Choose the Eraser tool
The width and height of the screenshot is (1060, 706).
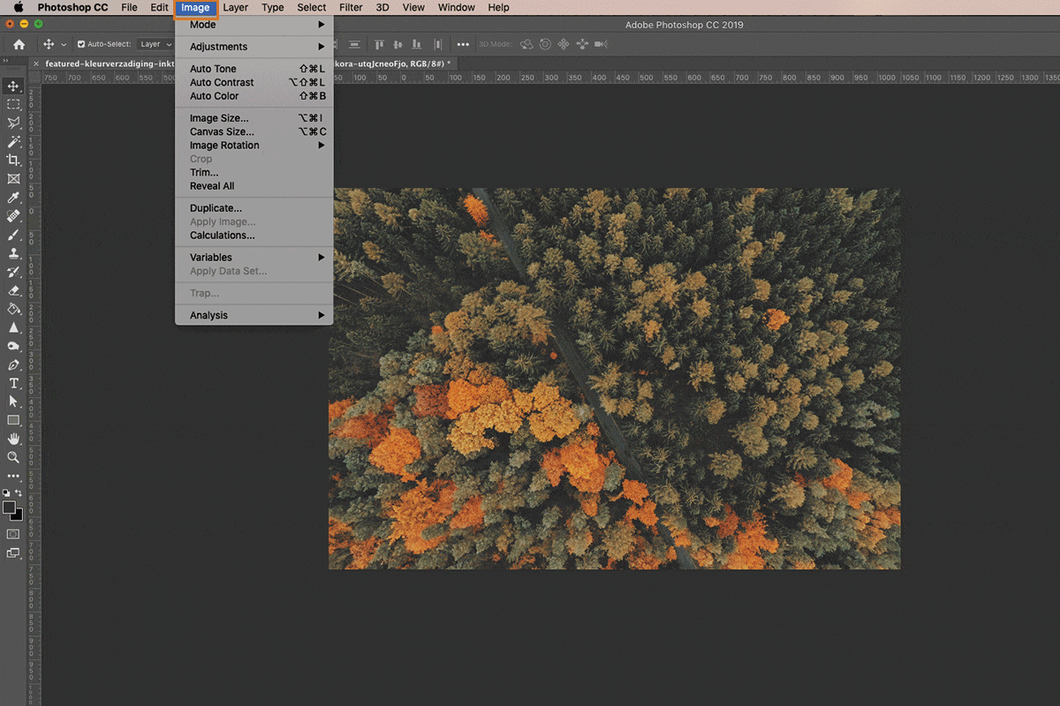[x=13, y=290]
